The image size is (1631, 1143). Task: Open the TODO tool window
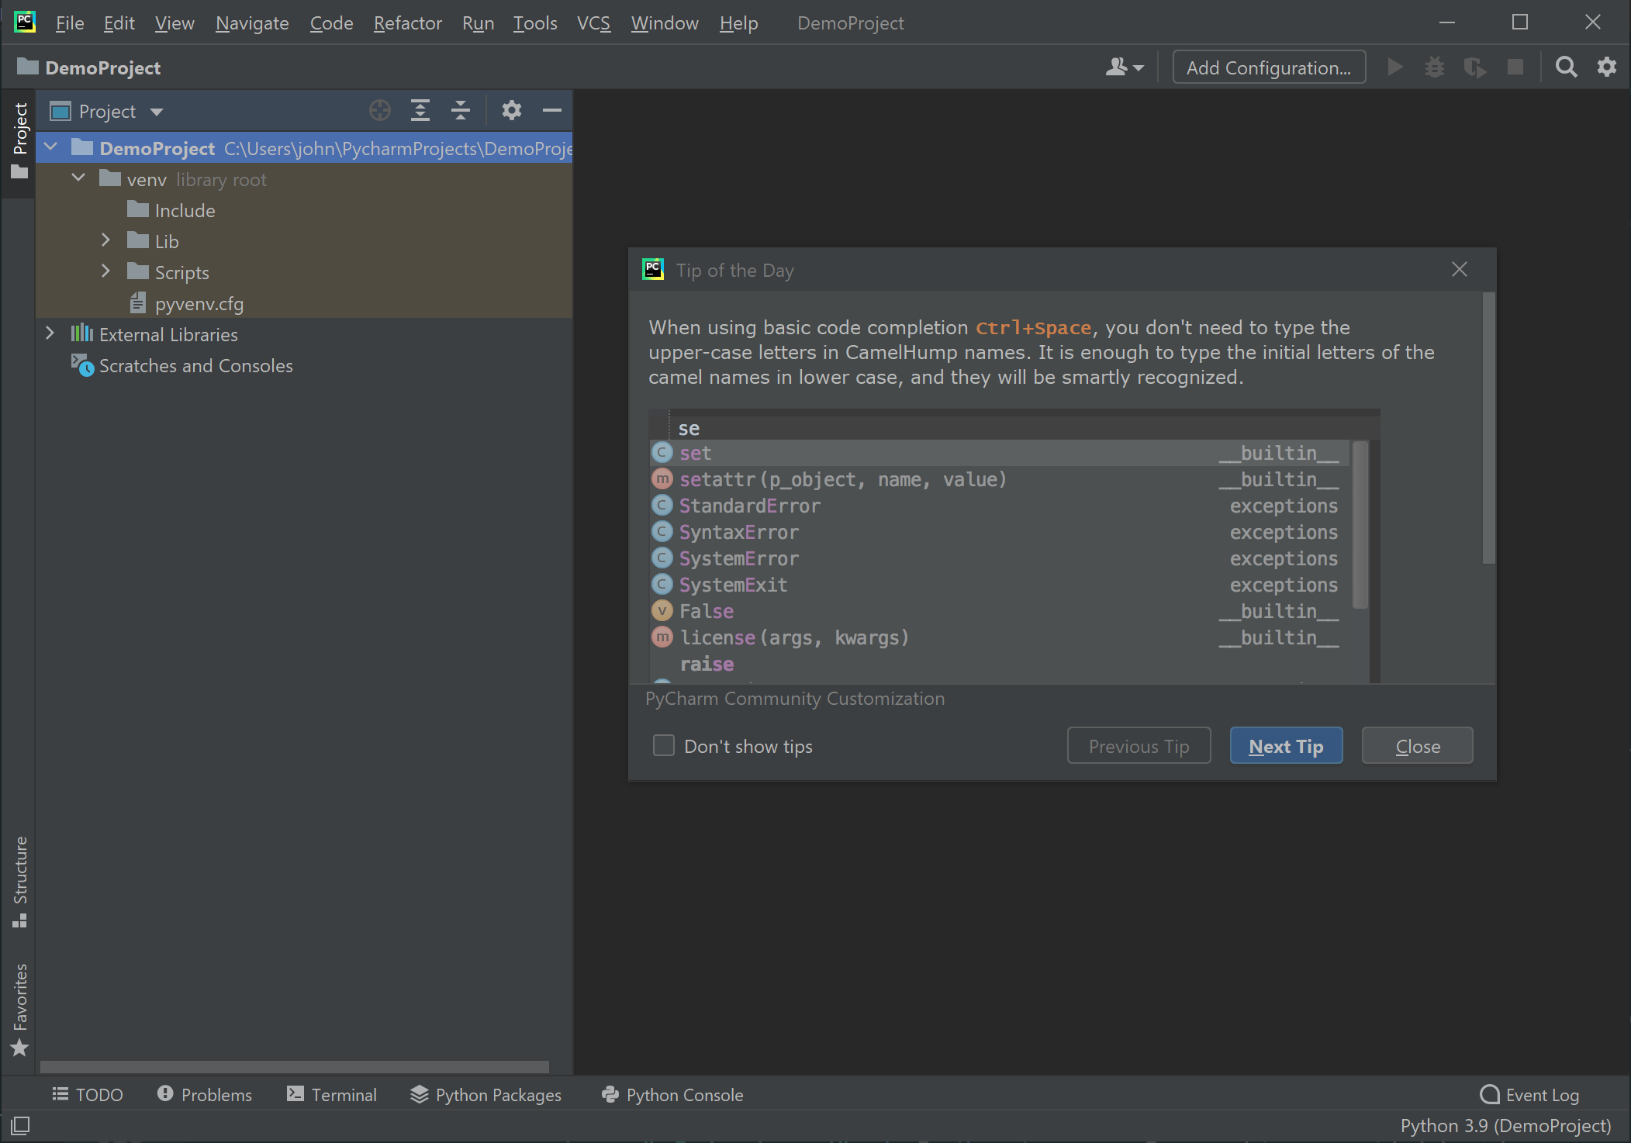[88, 1094]
